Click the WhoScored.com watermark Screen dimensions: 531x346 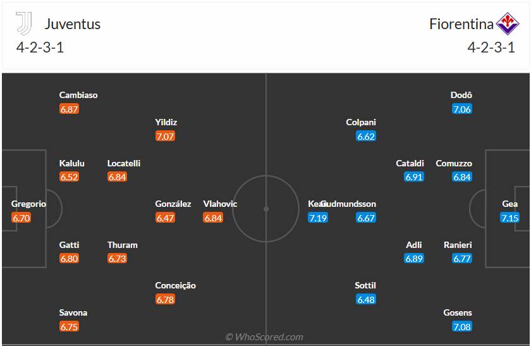[264, 337]
